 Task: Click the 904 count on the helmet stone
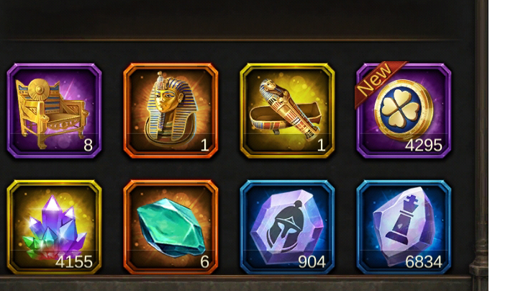(312, 262)
